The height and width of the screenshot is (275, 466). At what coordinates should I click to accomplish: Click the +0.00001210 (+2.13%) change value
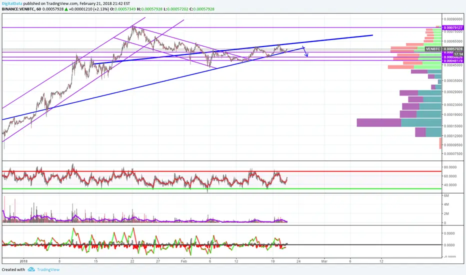tap(89, 9)
